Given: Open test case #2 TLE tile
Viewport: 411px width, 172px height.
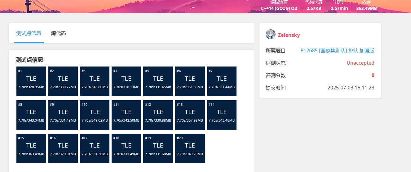Looking at the screenshot, I should coord(63,81).
